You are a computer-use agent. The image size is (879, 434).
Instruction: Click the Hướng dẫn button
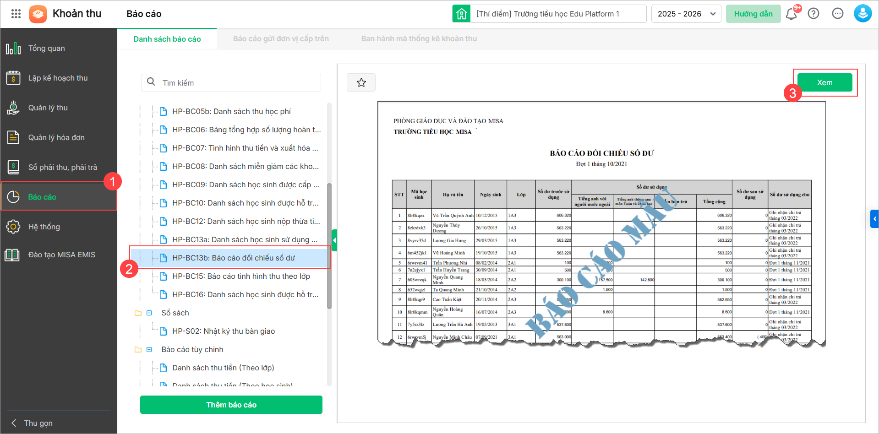[x=753, y=14]
